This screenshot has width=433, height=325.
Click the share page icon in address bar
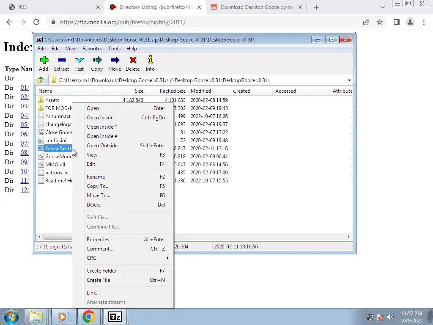pos(366,22)
